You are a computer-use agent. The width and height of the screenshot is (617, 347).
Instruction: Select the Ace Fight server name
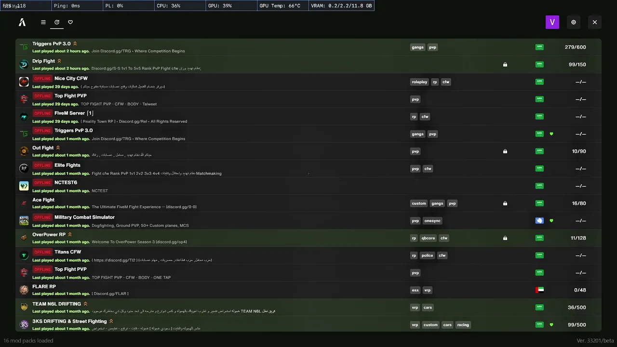43,200
